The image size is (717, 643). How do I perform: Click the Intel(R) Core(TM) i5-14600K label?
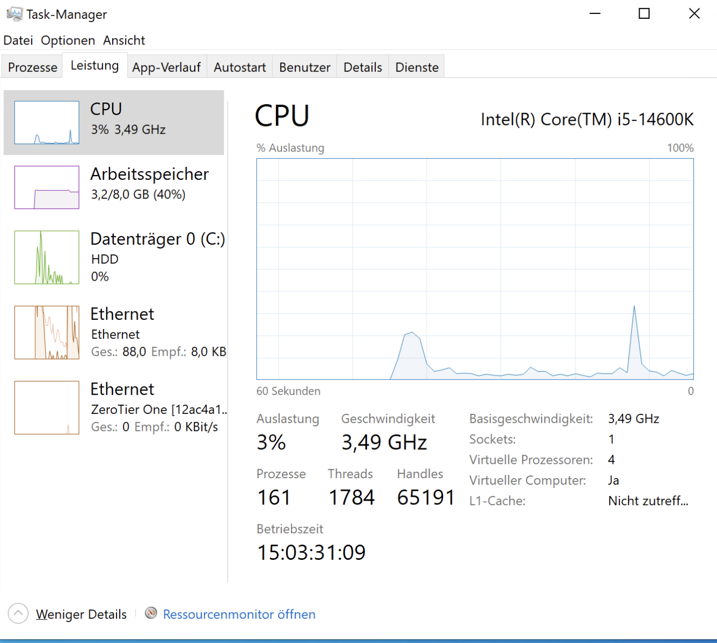coord(587,119)
